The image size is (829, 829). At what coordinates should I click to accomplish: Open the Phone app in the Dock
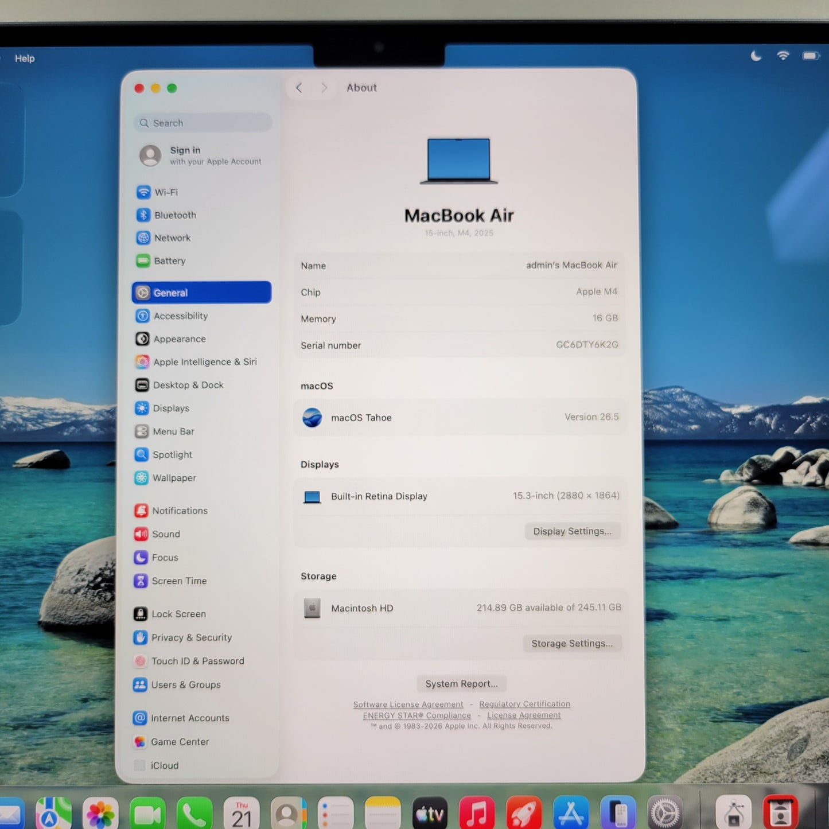tap(194, 814)
